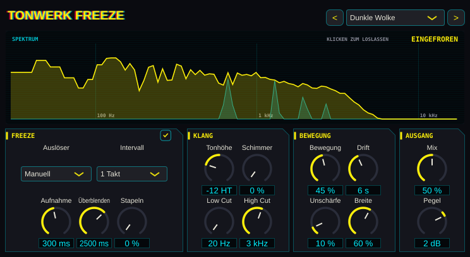The width and height of the screenshot is (470, 257).
Task: Toggle the FREEZE section checkbox
Action: (x=166, y=135)
